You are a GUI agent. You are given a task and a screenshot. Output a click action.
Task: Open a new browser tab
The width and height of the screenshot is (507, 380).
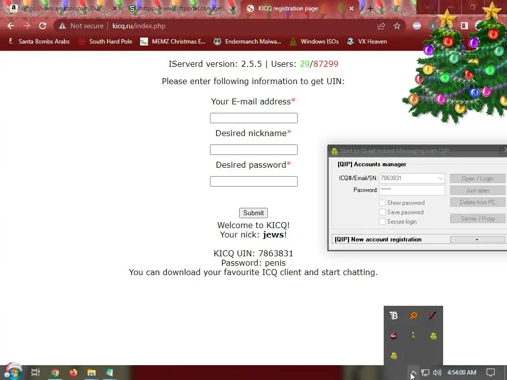(x=370, y=9)
